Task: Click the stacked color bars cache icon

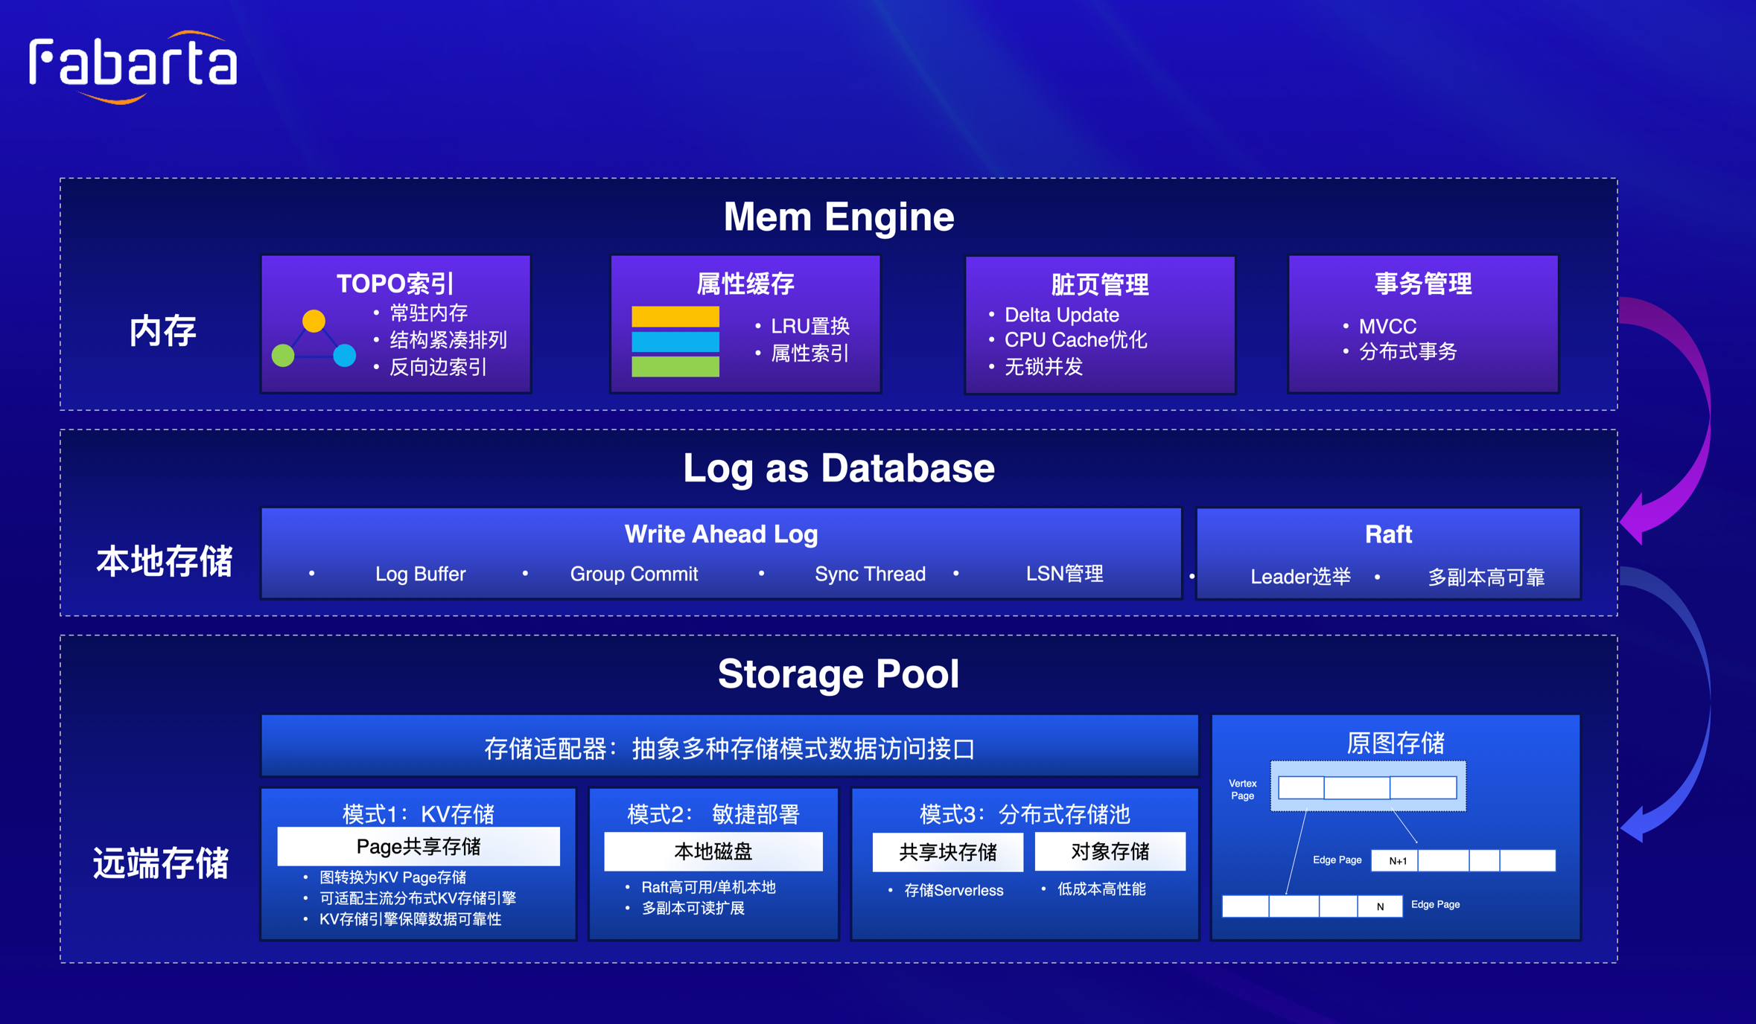Action: pos(675,342)
